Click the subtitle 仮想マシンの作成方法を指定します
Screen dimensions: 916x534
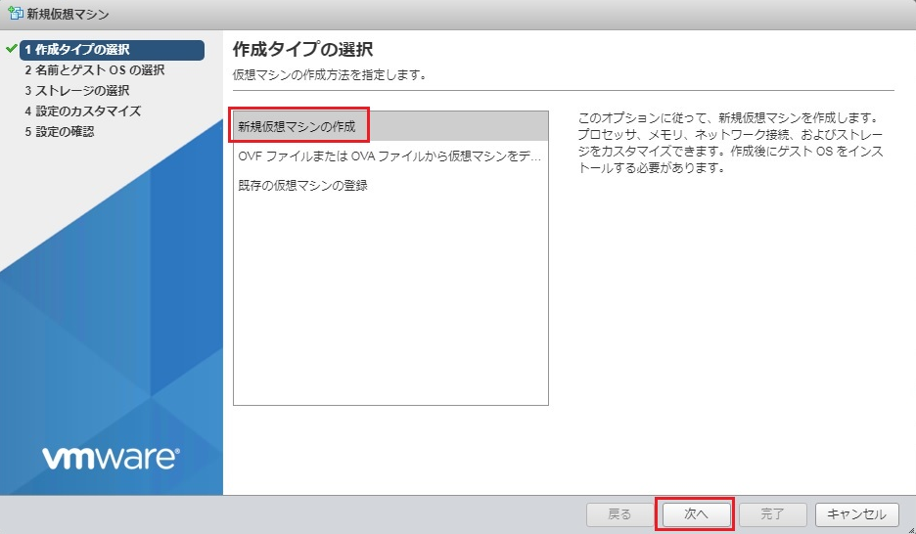pos(330,75)
